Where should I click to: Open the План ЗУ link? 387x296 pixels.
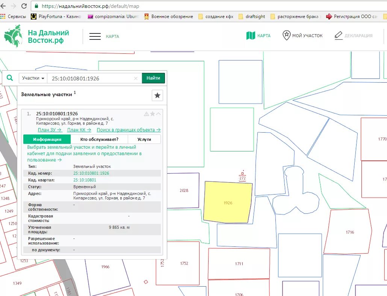50,130
